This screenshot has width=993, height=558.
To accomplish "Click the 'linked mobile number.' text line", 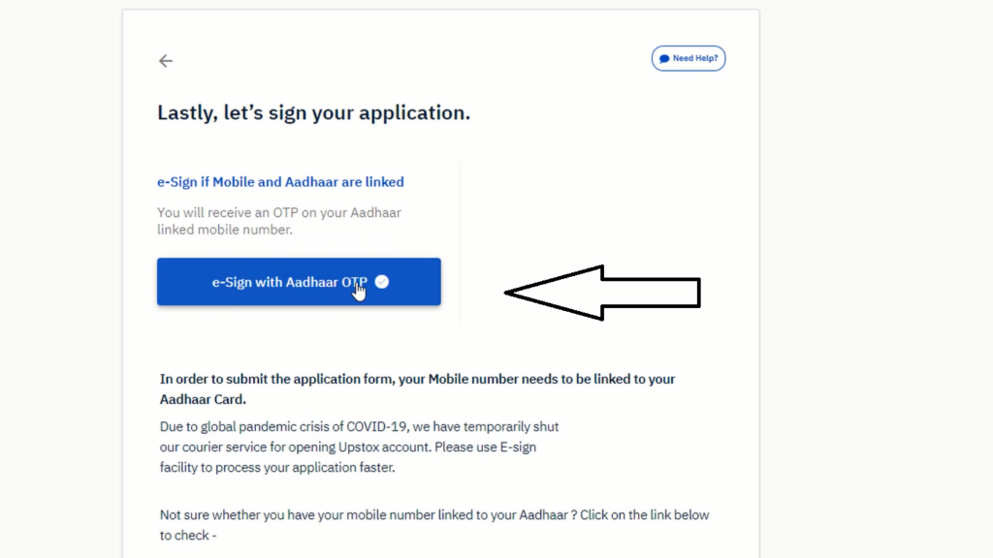I will (225, 230).
